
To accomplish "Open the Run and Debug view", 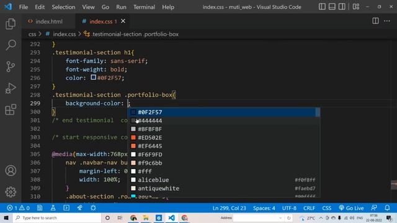I will pos(11,88).
